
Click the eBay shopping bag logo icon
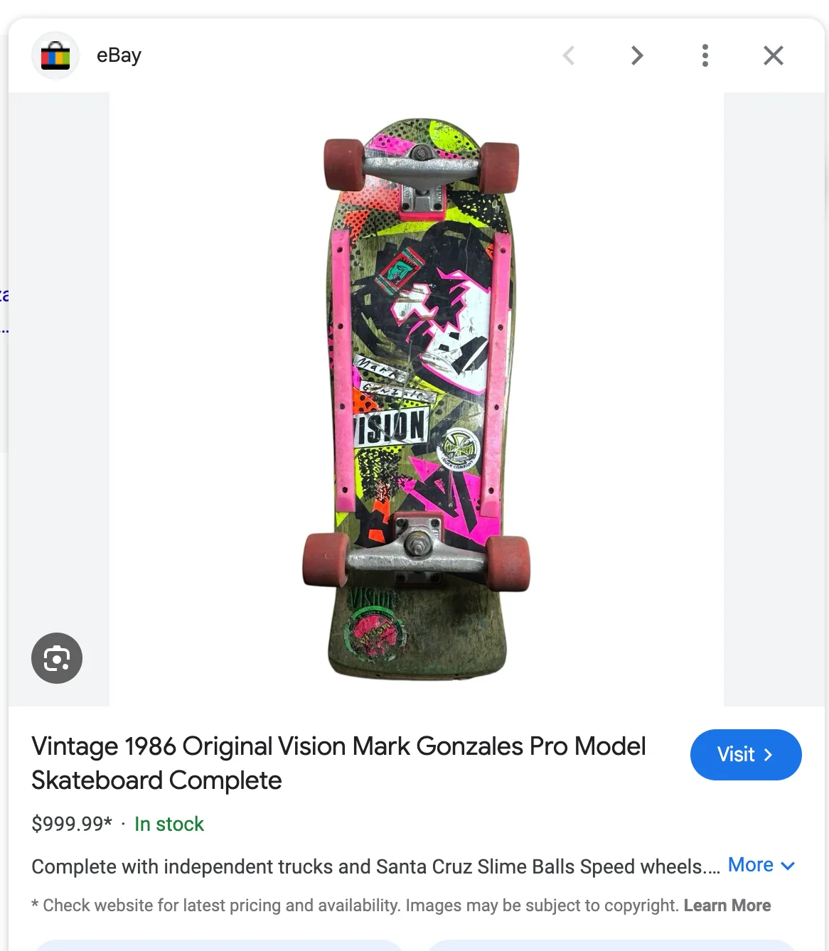click(55, 55)
